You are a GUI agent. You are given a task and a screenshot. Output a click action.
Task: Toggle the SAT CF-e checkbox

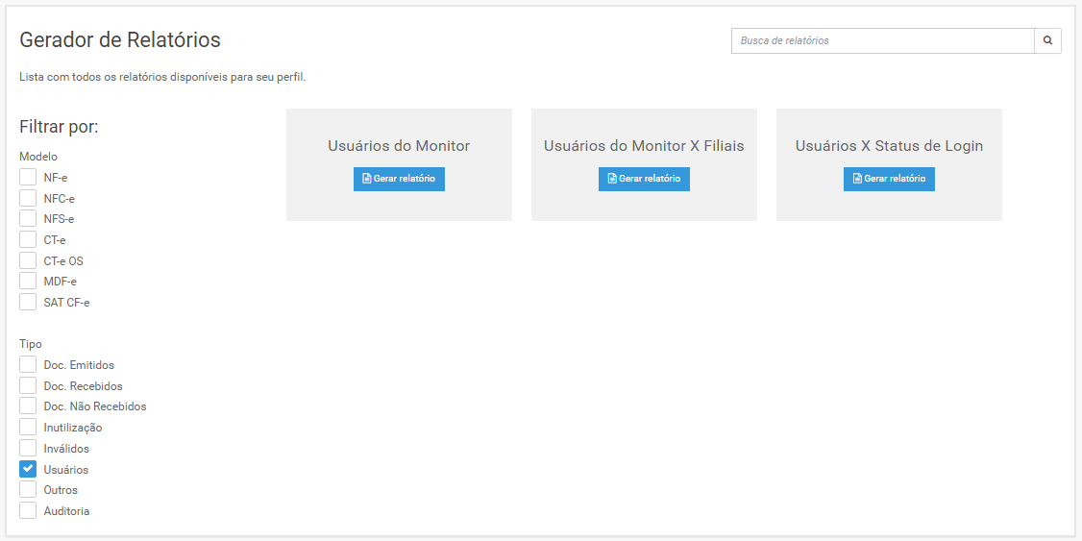coord(28,302)
